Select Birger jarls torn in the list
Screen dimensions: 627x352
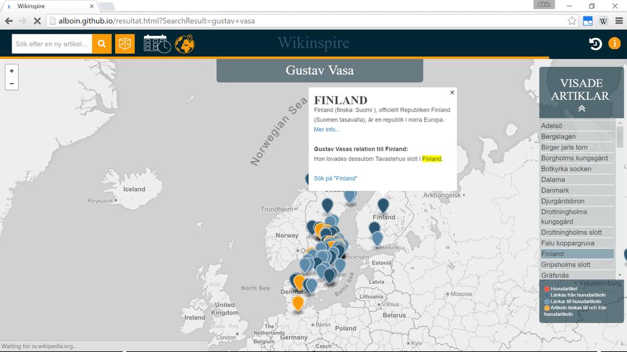577,147
